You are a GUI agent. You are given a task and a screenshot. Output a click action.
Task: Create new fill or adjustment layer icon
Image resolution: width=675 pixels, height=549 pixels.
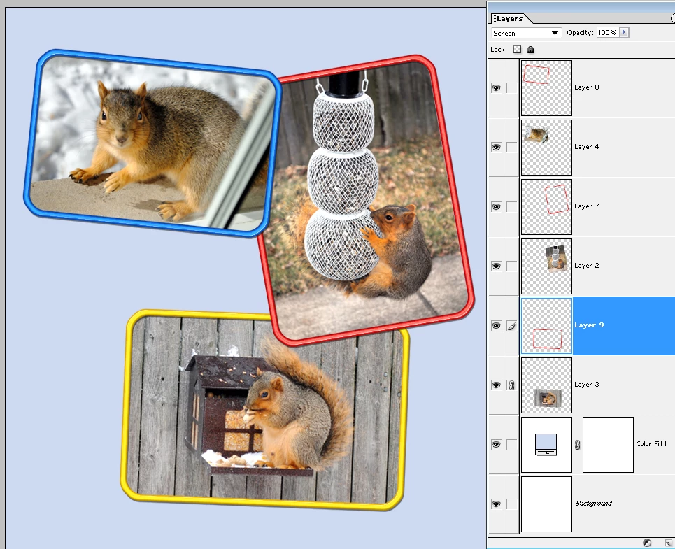tap(648, 543)
